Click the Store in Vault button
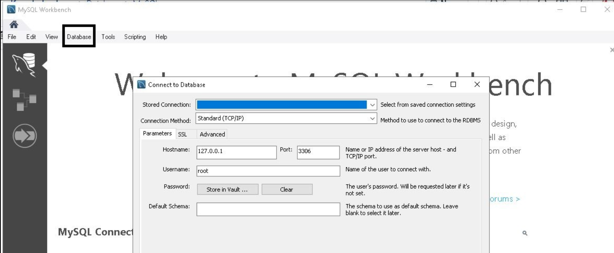The height and width of the screenshot is (253, 614). (227, 189)
